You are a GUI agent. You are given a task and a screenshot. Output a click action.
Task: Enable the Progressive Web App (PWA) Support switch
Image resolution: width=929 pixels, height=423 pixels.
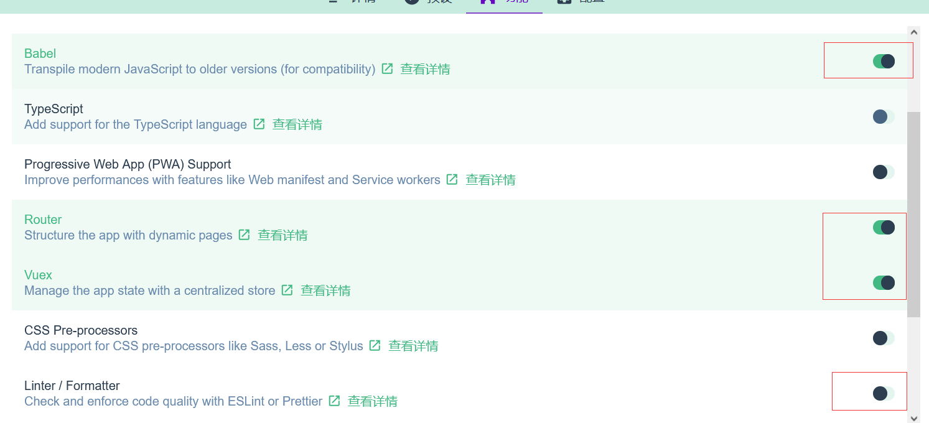click(884, 172)
